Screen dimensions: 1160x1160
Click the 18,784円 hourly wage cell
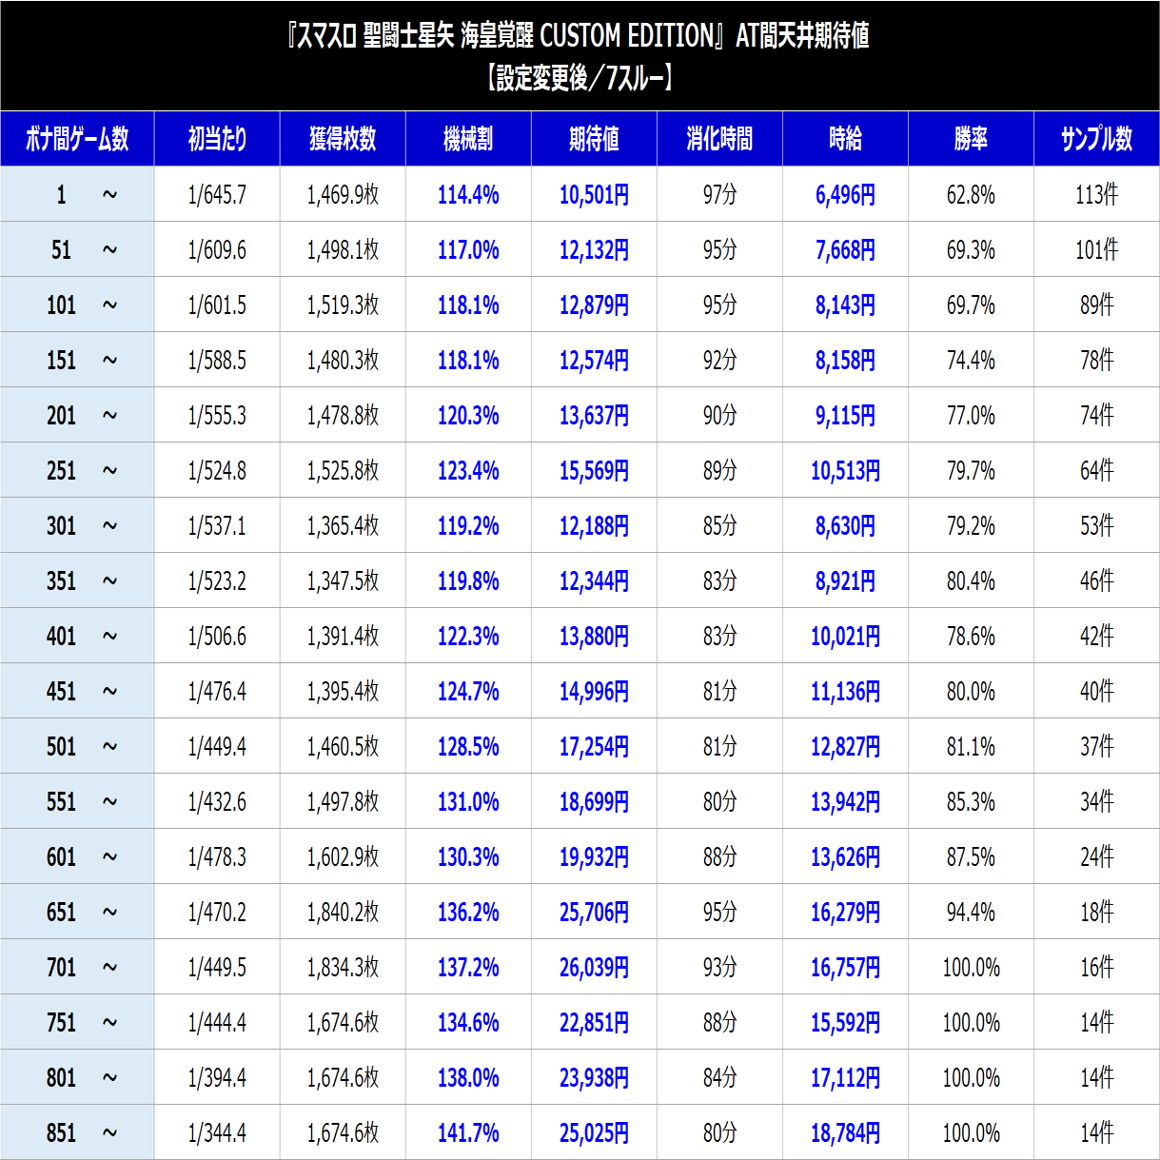[x=845, y=1132]
